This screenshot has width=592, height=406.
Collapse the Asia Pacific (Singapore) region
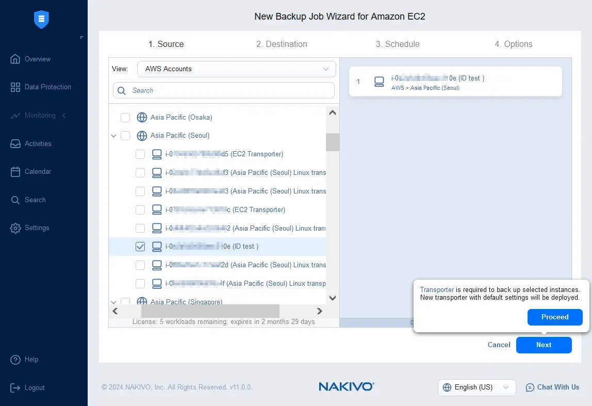(113, 302)
